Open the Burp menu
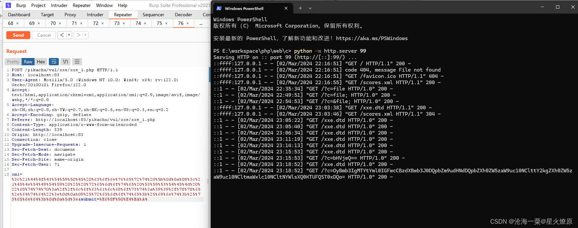Screen dimensions: 578x228 (21, 5)
